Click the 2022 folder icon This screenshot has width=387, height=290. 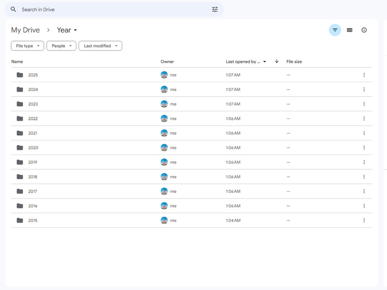pyautogui.click(x=20, y=119)
